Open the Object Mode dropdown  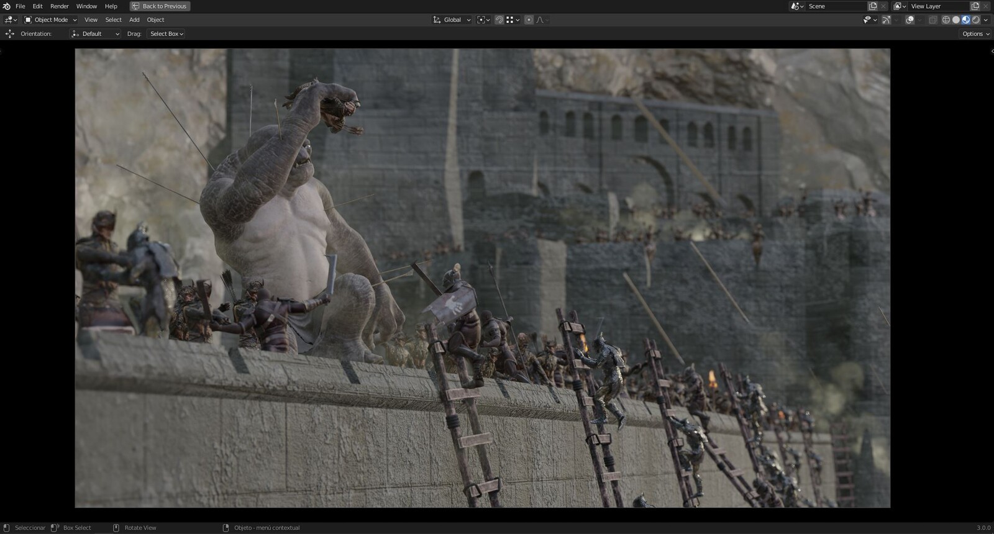coord(50,20)
